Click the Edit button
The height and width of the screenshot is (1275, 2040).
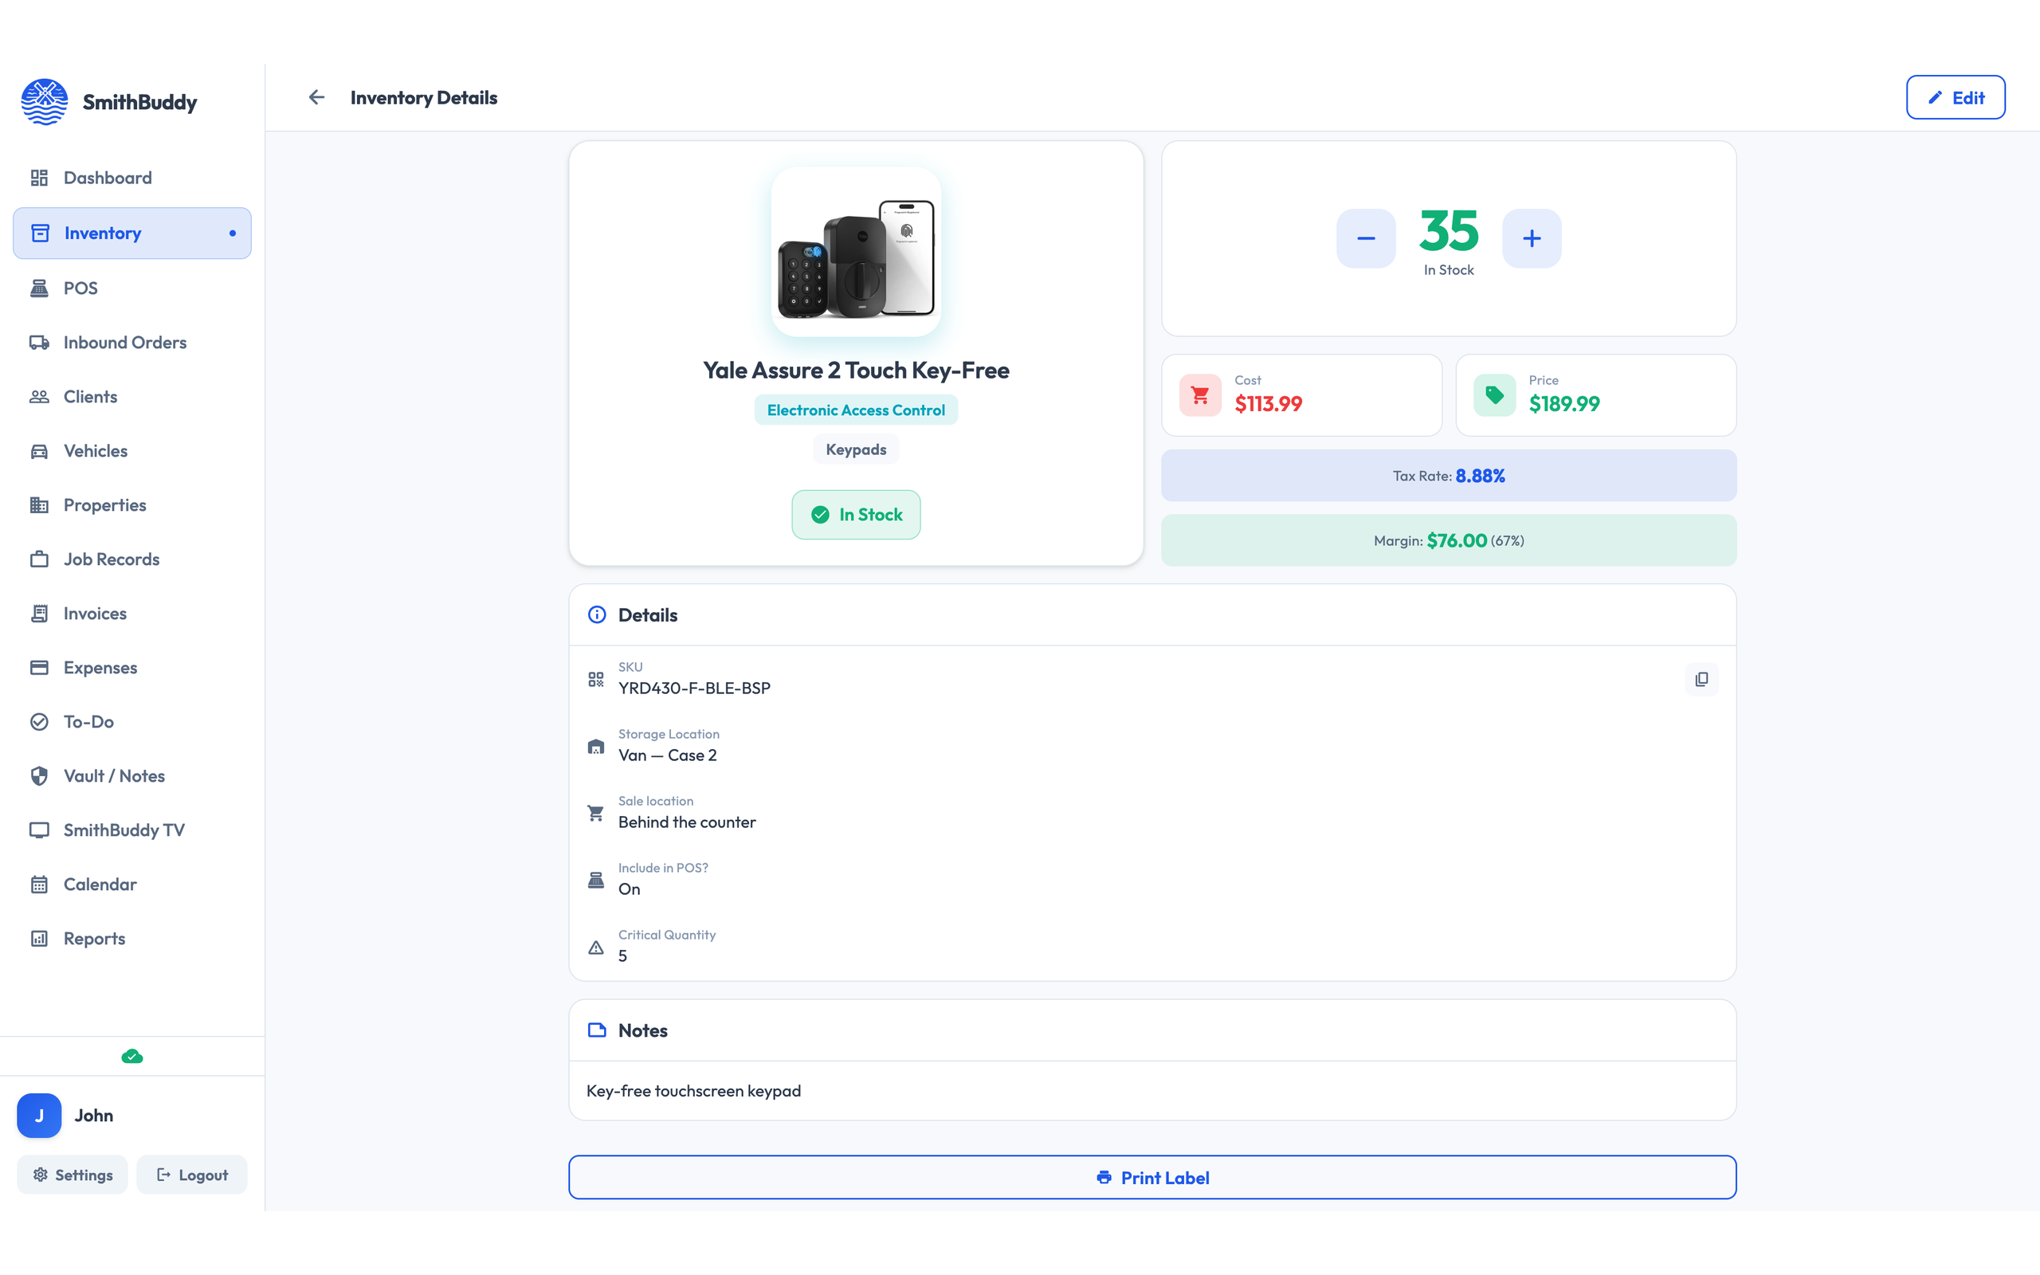click(x=1955, y=98)
